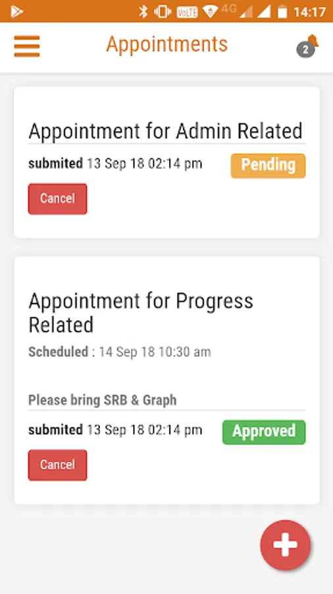
Task: Tap the Pending status badge
Action: pyautogui.click(x=268, y=166)
